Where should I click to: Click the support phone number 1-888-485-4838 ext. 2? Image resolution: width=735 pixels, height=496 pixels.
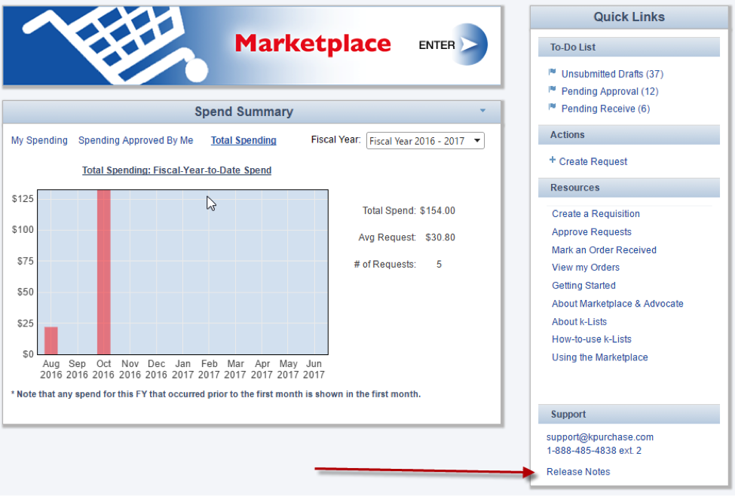click(x=594, y=451)
